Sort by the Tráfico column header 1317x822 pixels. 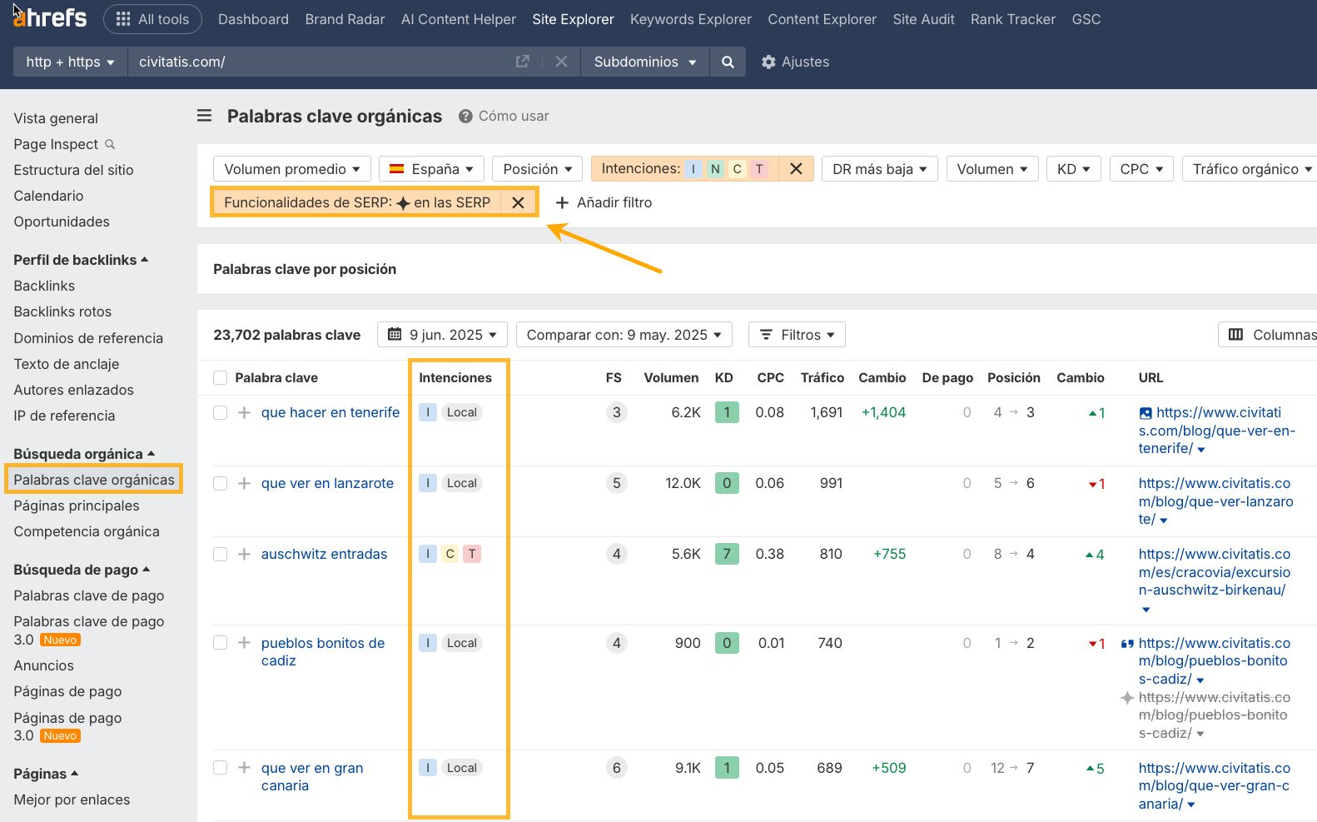822,378
